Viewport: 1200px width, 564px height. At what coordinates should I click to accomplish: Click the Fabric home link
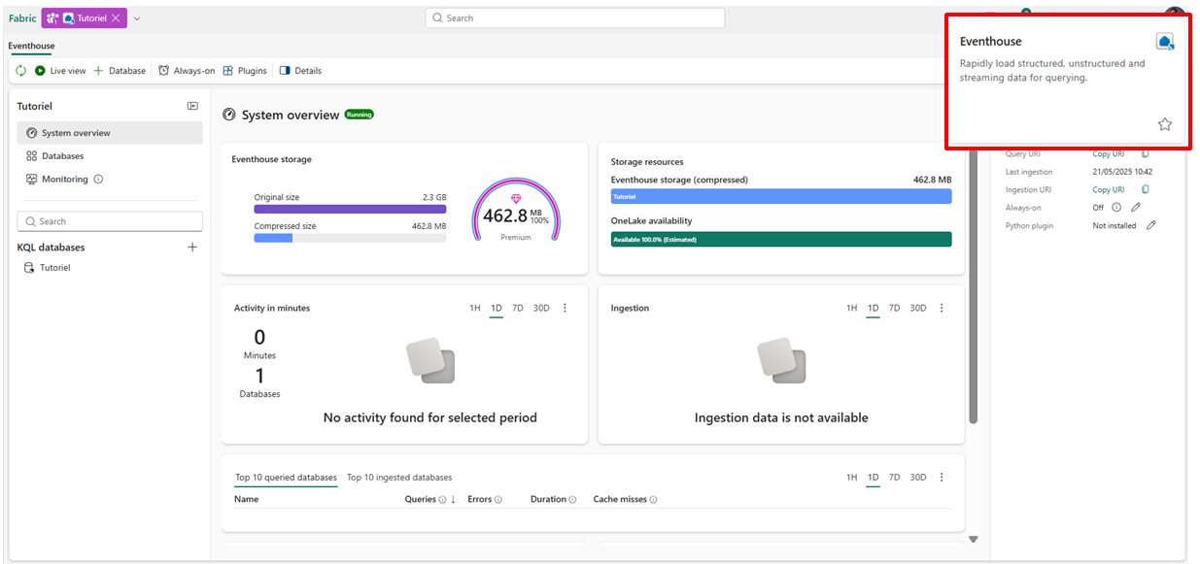click(x=22, y=18)
